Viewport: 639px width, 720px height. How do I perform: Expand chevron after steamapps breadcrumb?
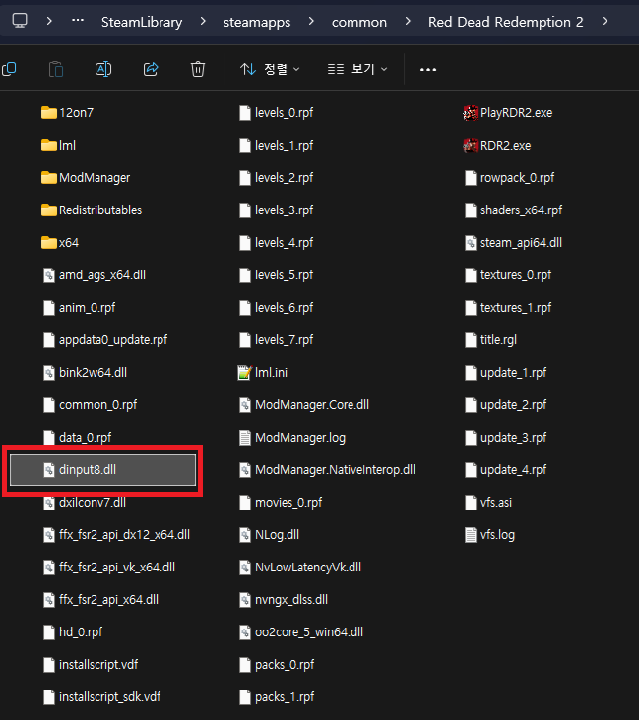tap(311, 21)
